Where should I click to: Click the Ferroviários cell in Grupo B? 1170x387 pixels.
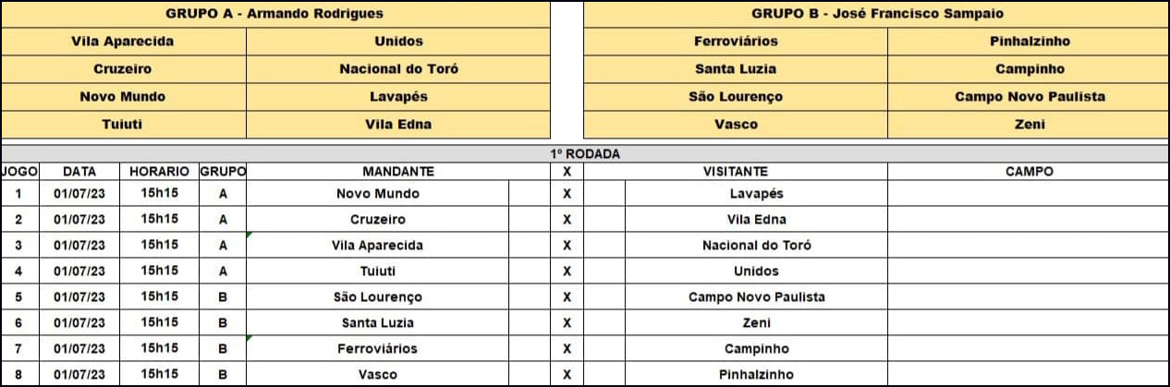(736, 42)
